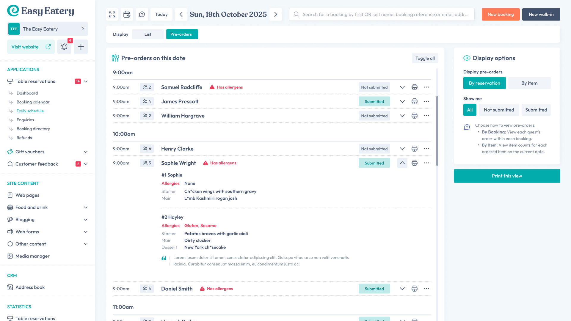The height and width of the screenshot is (321, 571).
Task: Print Daniel Smith's pre-order
Action: (414, 289)
